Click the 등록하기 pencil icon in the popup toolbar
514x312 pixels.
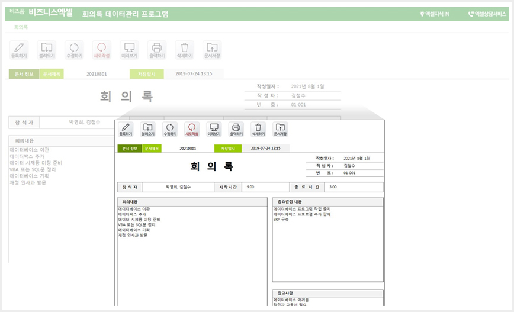click(x=126, y=129)
